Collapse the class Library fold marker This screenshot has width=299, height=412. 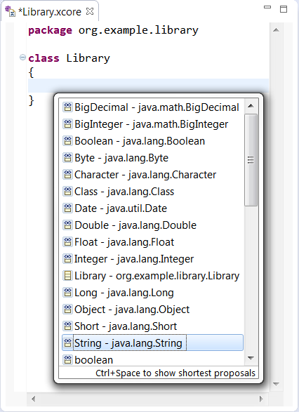point(23,58)
